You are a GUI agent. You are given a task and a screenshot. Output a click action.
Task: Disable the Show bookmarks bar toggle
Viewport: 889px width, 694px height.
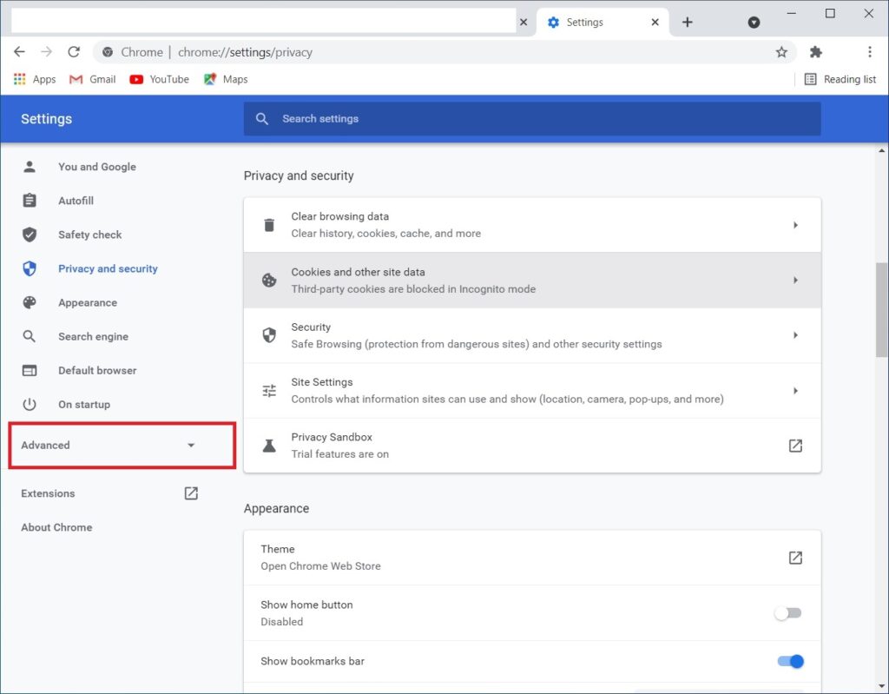click(x=790, y=662)
